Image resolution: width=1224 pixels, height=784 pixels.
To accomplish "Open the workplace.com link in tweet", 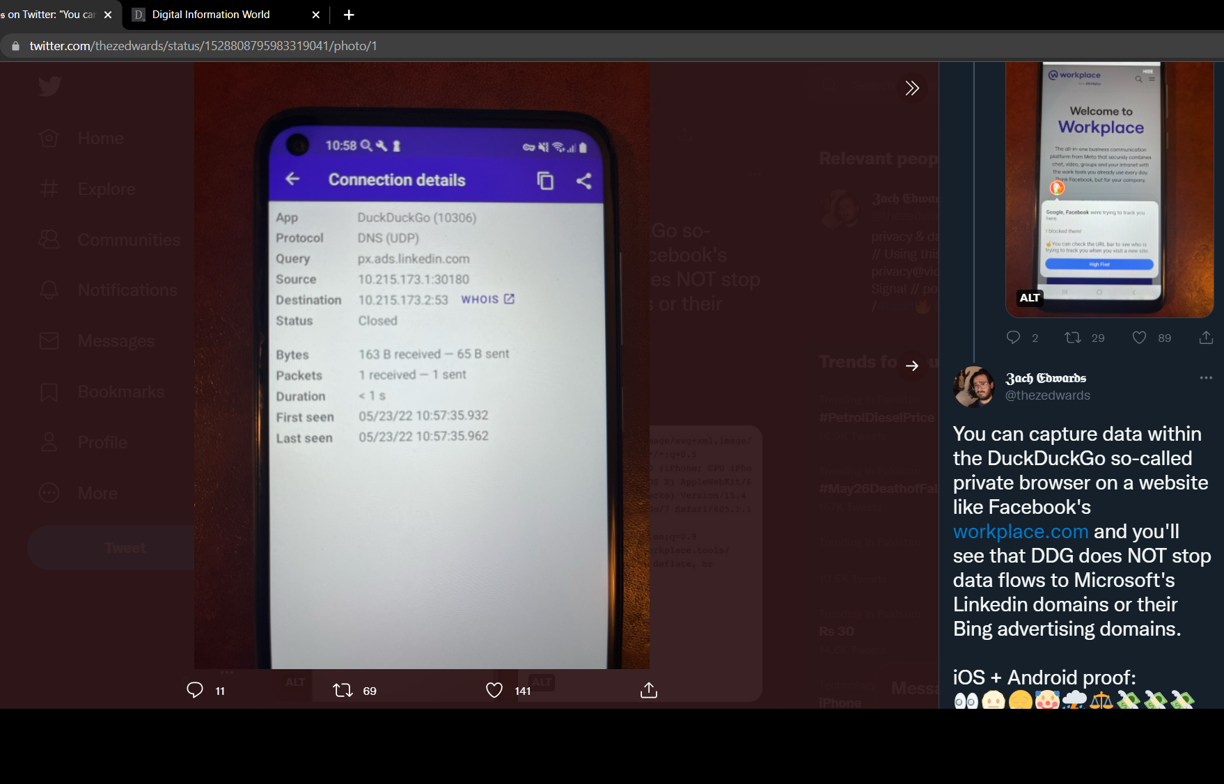I will click(1020, 531).
